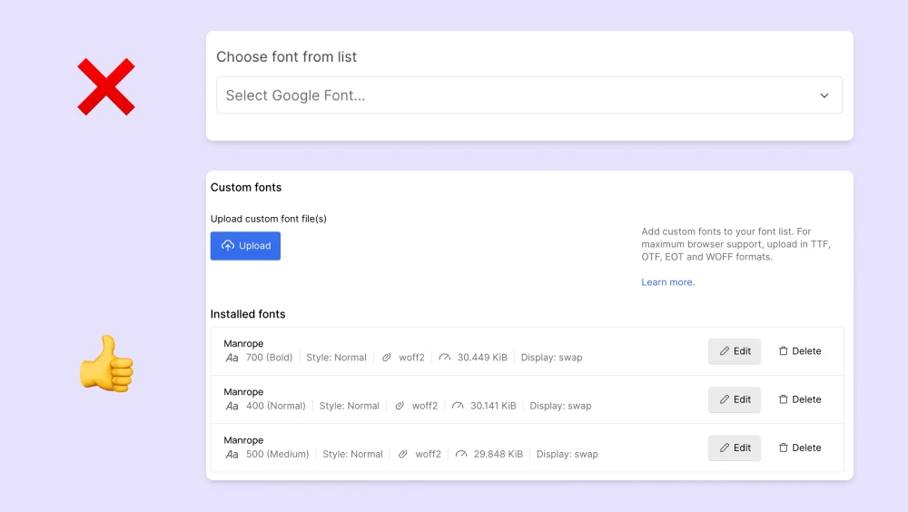Expand the font list chevron arrow
The width and height of the screenshot is (908, 512).
coord(824,95)
